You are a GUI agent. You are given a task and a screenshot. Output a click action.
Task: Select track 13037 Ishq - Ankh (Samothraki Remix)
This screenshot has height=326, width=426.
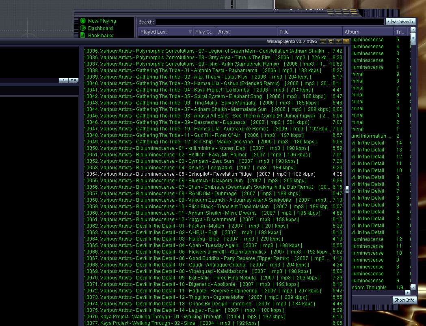tap(213, 64)
